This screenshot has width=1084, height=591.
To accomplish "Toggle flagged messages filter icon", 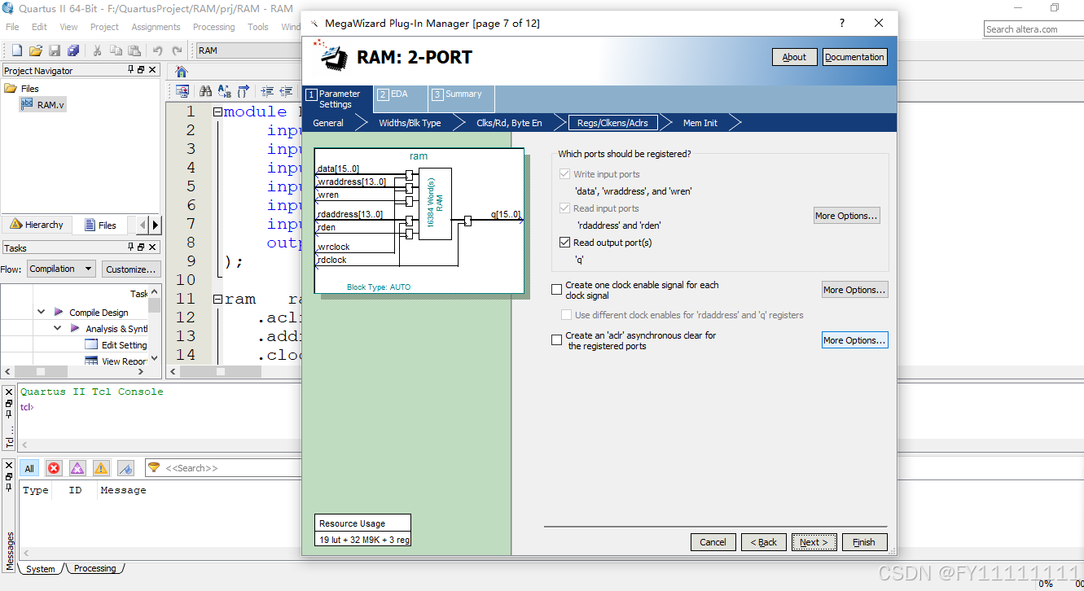I will [x=125, y=468].
